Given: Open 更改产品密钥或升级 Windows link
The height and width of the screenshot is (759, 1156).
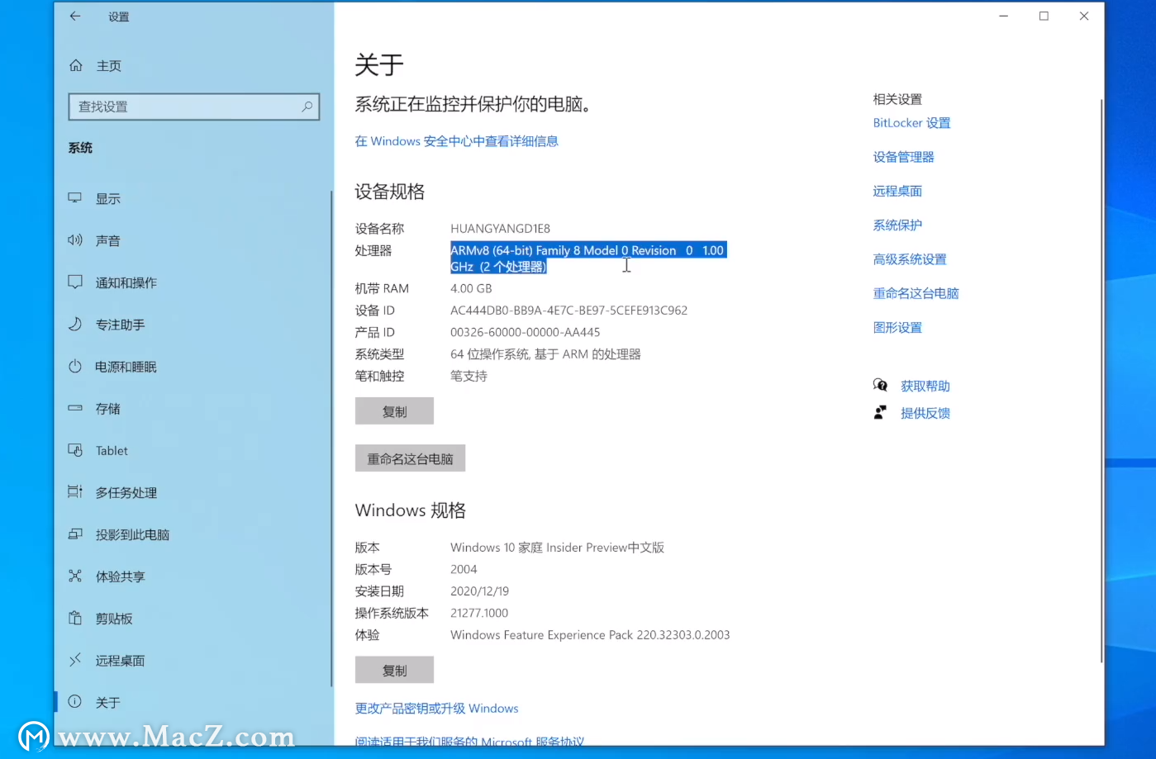Looking at the screenshot, I should pyautogui.click(x=436, y=708).
